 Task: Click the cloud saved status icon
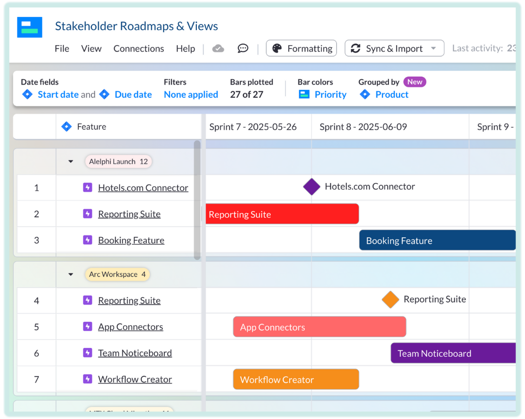(x=218, y=49)
